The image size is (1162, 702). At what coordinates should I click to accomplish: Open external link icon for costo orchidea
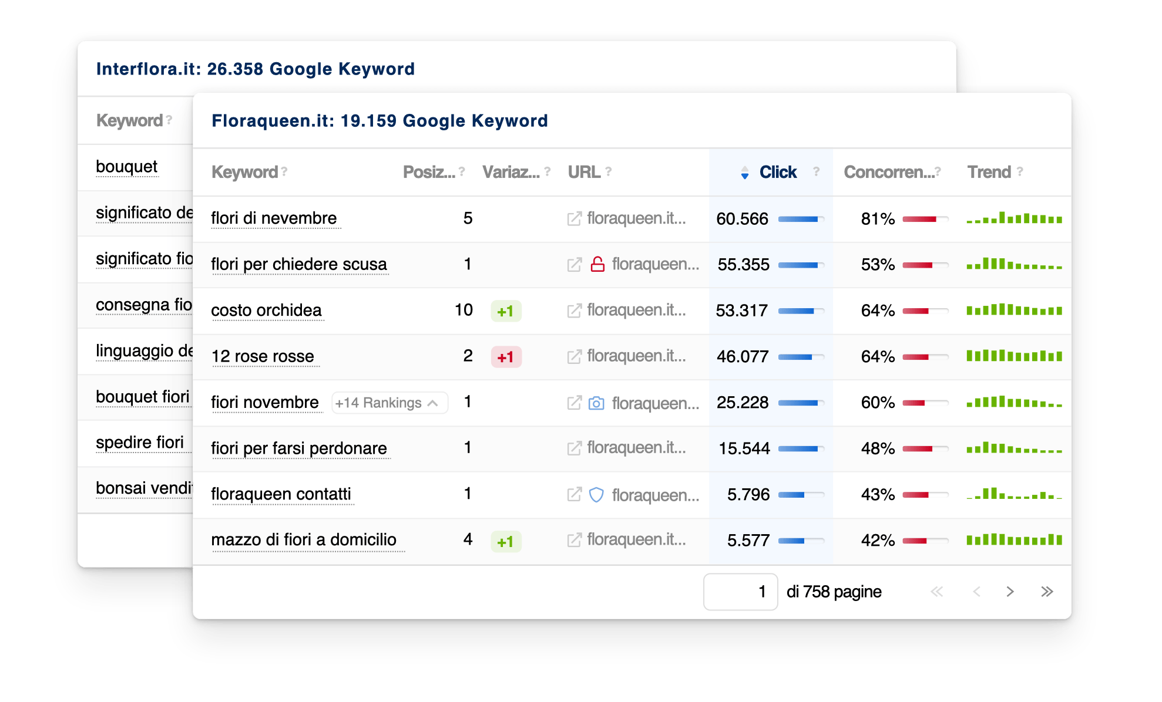[x=574, y=310]
